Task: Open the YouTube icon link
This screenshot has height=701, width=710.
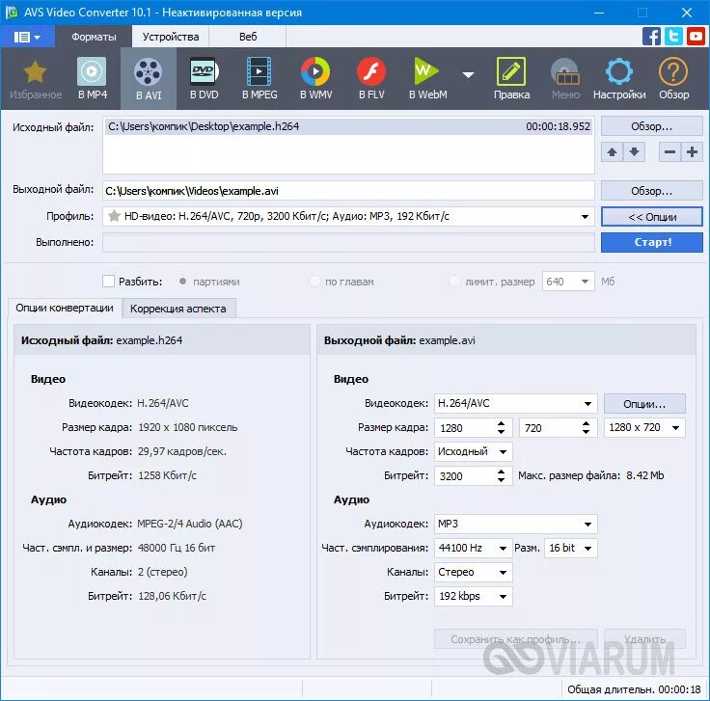Action: (x=696, y=37)
